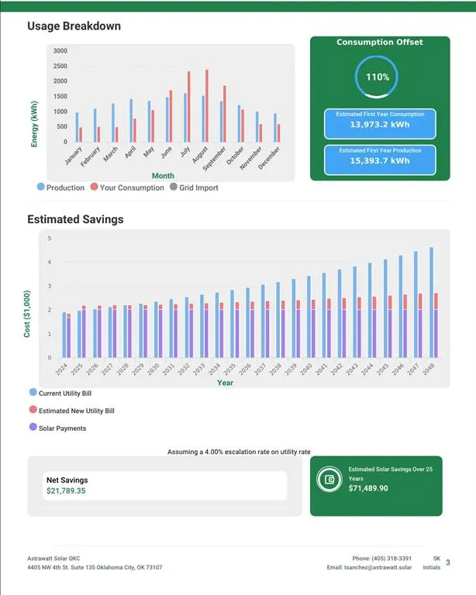This screenshot has height=595, width=476.
Task: Click the Net Savings $21,789.35 box
Action: click(x=163, y=486)
